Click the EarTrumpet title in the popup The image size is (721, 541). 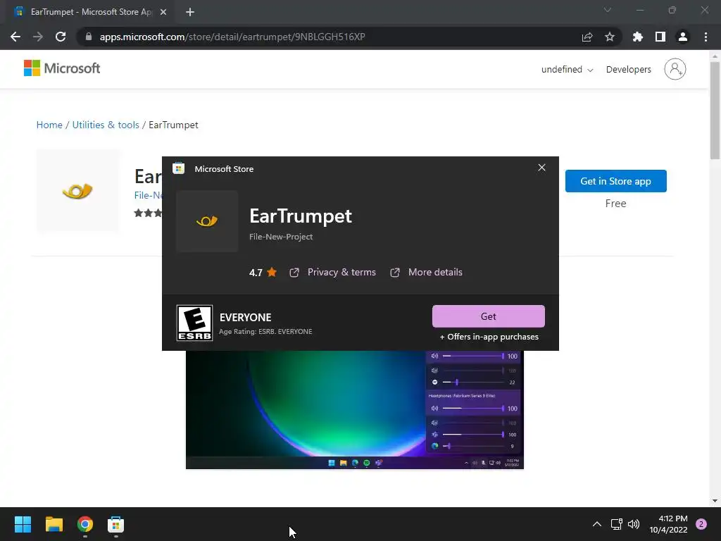300,216
